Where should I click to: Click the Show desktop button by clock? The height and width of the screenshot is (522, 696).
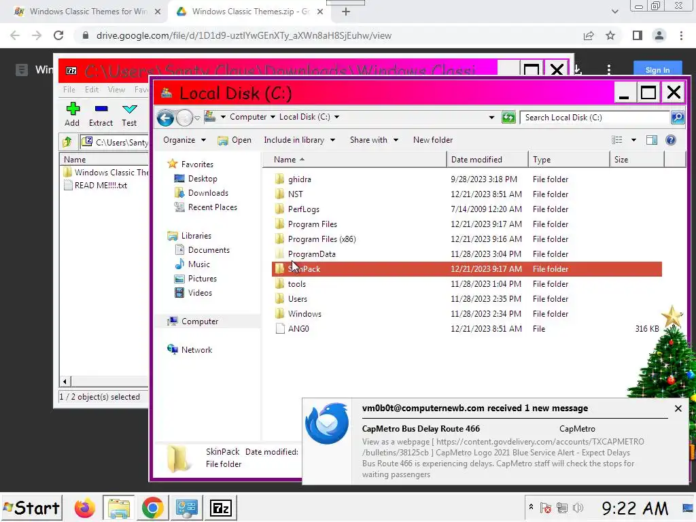pyautogui.click(x=688, y=508)
